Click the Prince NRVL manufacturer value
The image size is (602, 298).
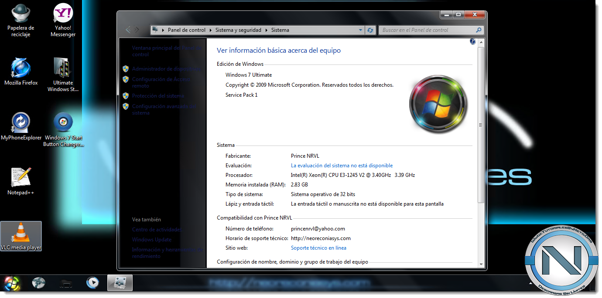click(305, 156)
